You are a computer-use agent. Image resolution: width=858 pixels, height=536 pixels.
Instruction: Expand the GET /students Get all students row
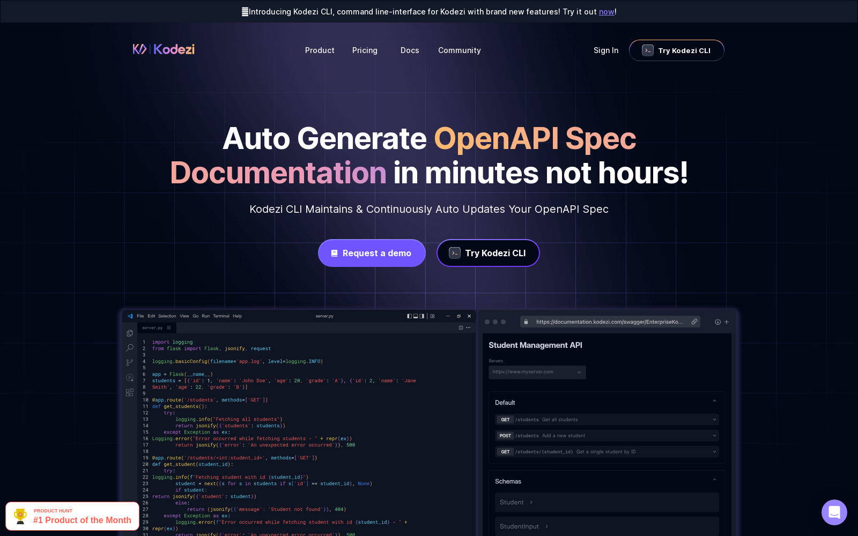point(607,420)
